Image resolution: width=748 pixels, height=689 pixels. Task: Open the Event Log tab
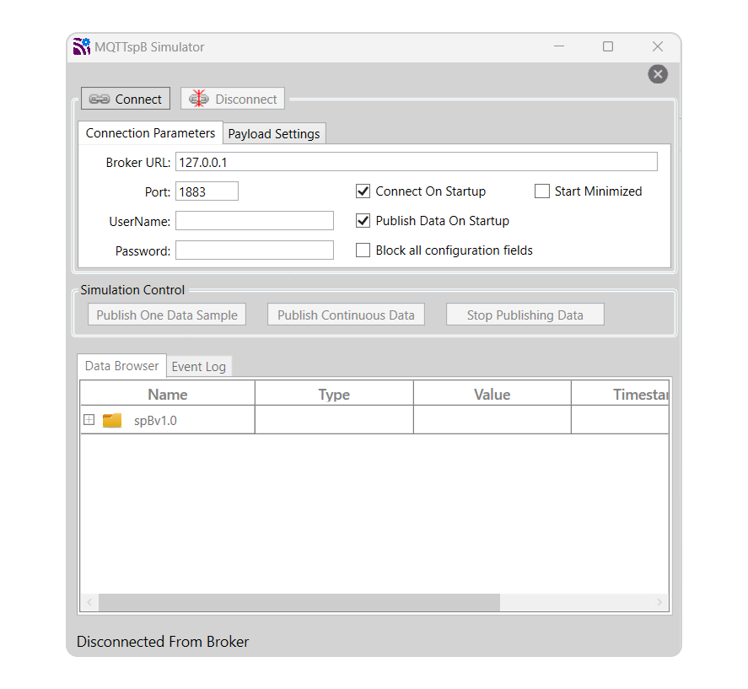tap(198, 367)
